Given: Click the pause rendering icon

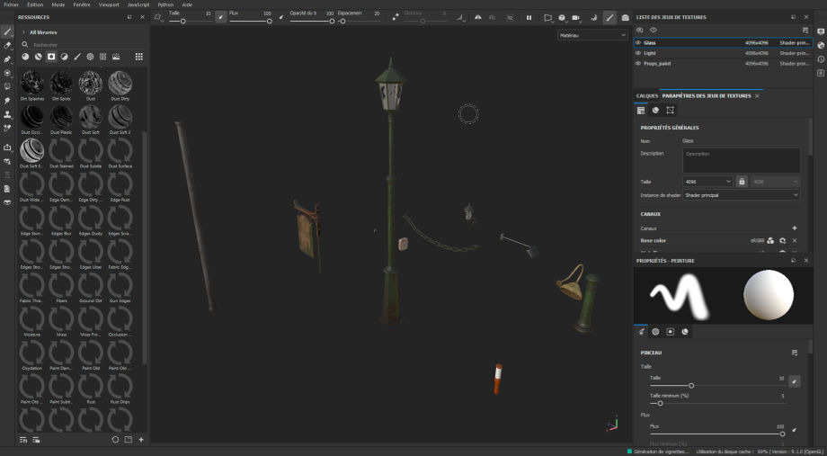Looking at the screenshot, I should click(x=529, y=17).
